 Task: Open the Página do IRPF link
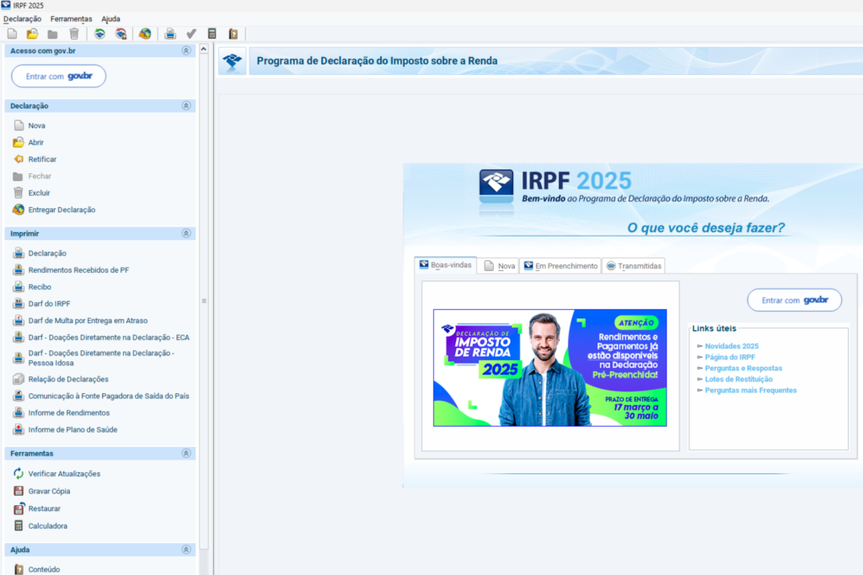coord(730,357)
